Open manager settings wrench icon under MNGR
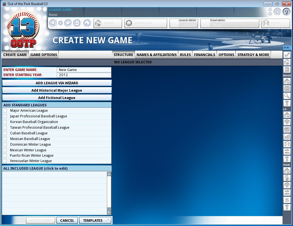Image resolution: width=293 pixels, height=226 pixels. click(287, 103)
